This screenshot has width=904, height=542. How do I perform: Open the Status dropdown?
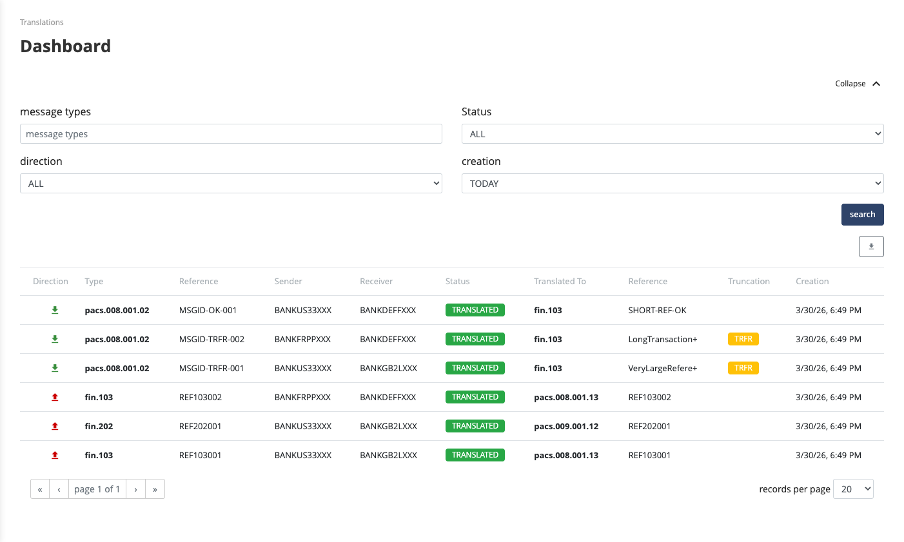tap(673, 134)
